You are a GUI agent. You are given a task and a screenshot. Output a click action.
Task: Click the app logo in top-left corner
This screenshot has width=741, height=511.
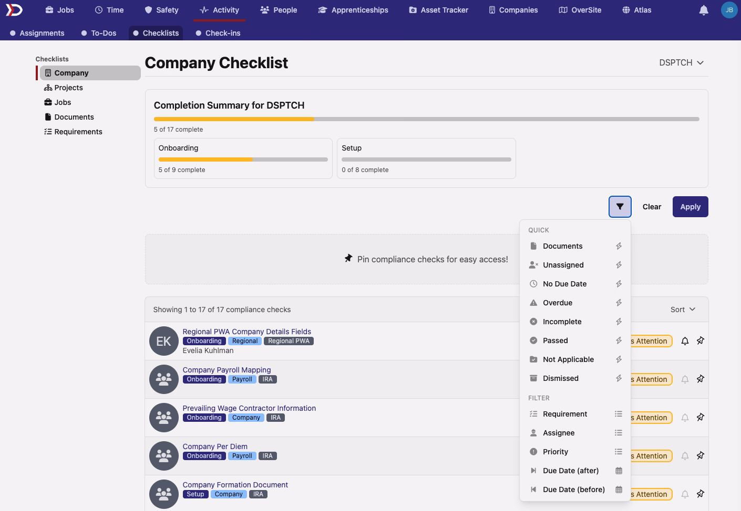[x=14, y=10]
